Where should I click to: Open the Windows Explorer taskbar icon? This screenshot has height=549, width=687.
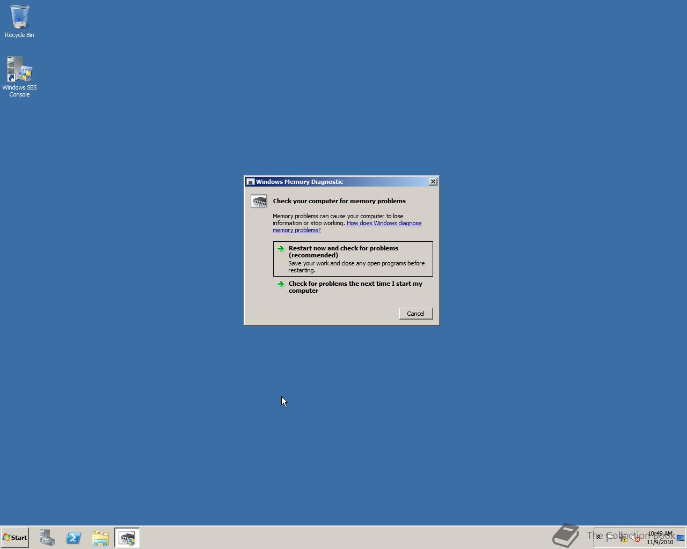[x=100, y=538]
